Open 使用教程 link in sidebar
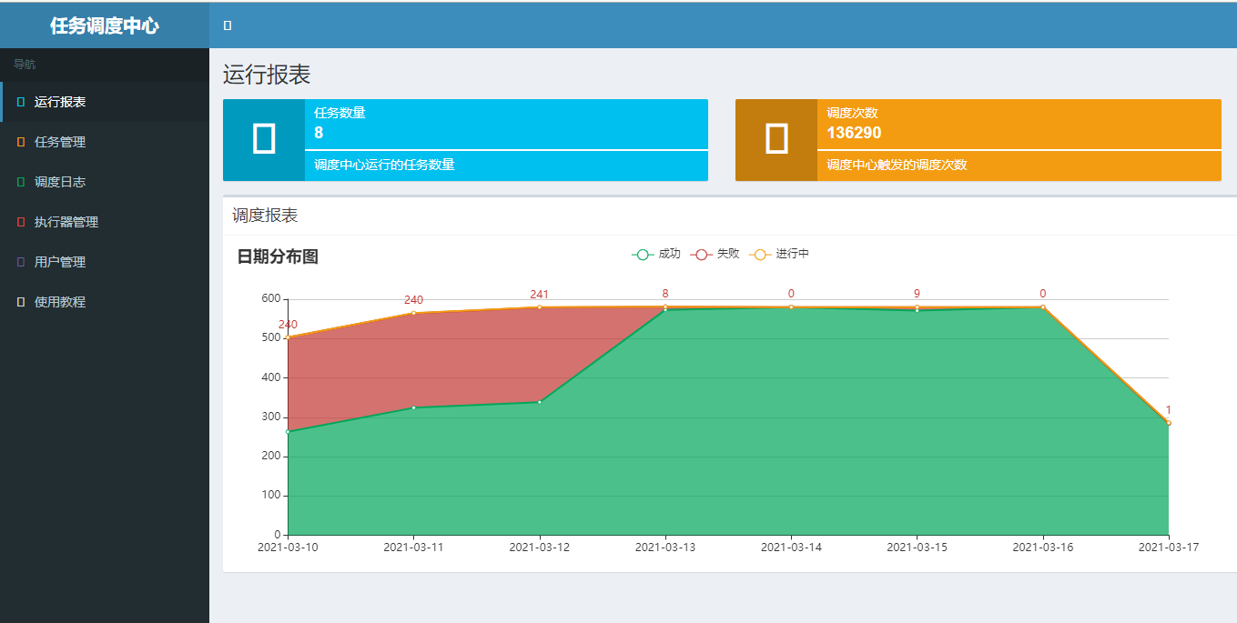Image resolution: width=1237 pixels, height=623 pixels. [60, 302]
